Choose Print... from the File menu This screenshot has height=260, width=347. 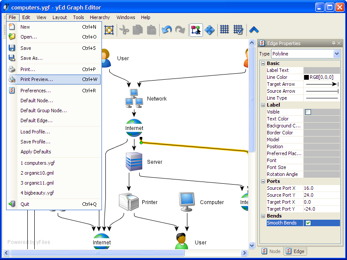tap(54, 69)
